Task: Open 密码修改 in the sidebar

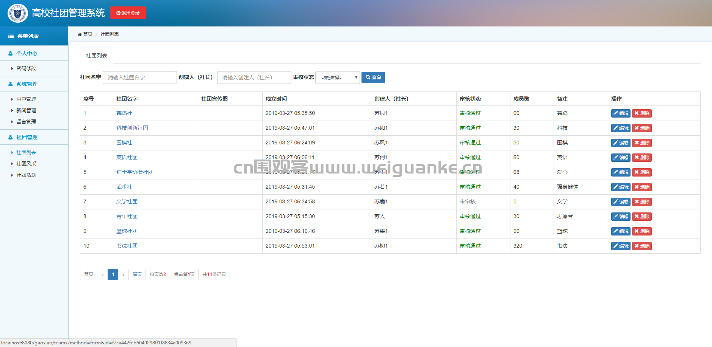Action: tap(26, 68)
